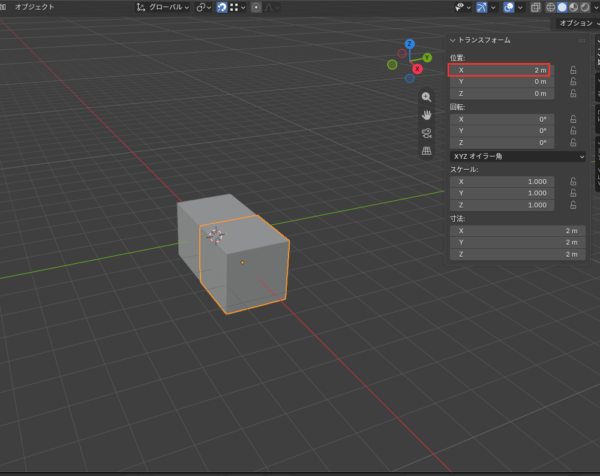Open the overlays settings dropdown arrow
The width and height of the screenshot is (600, 476).
[520, 7]
